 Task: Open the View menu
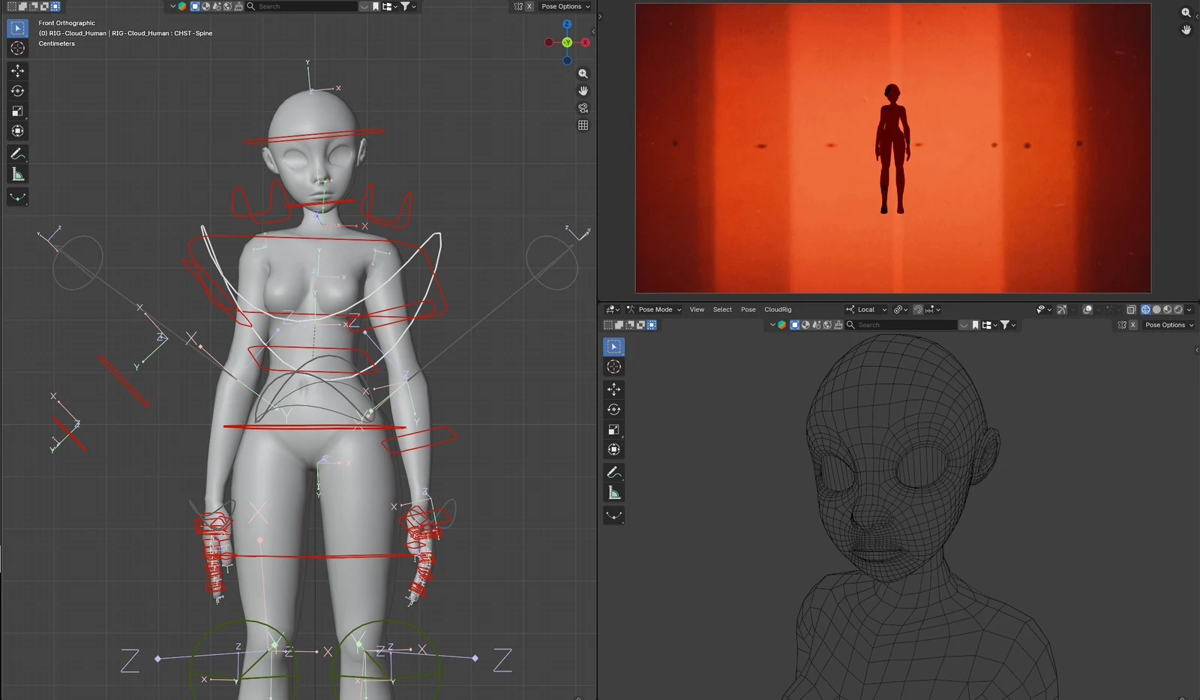tap(697, 309)
